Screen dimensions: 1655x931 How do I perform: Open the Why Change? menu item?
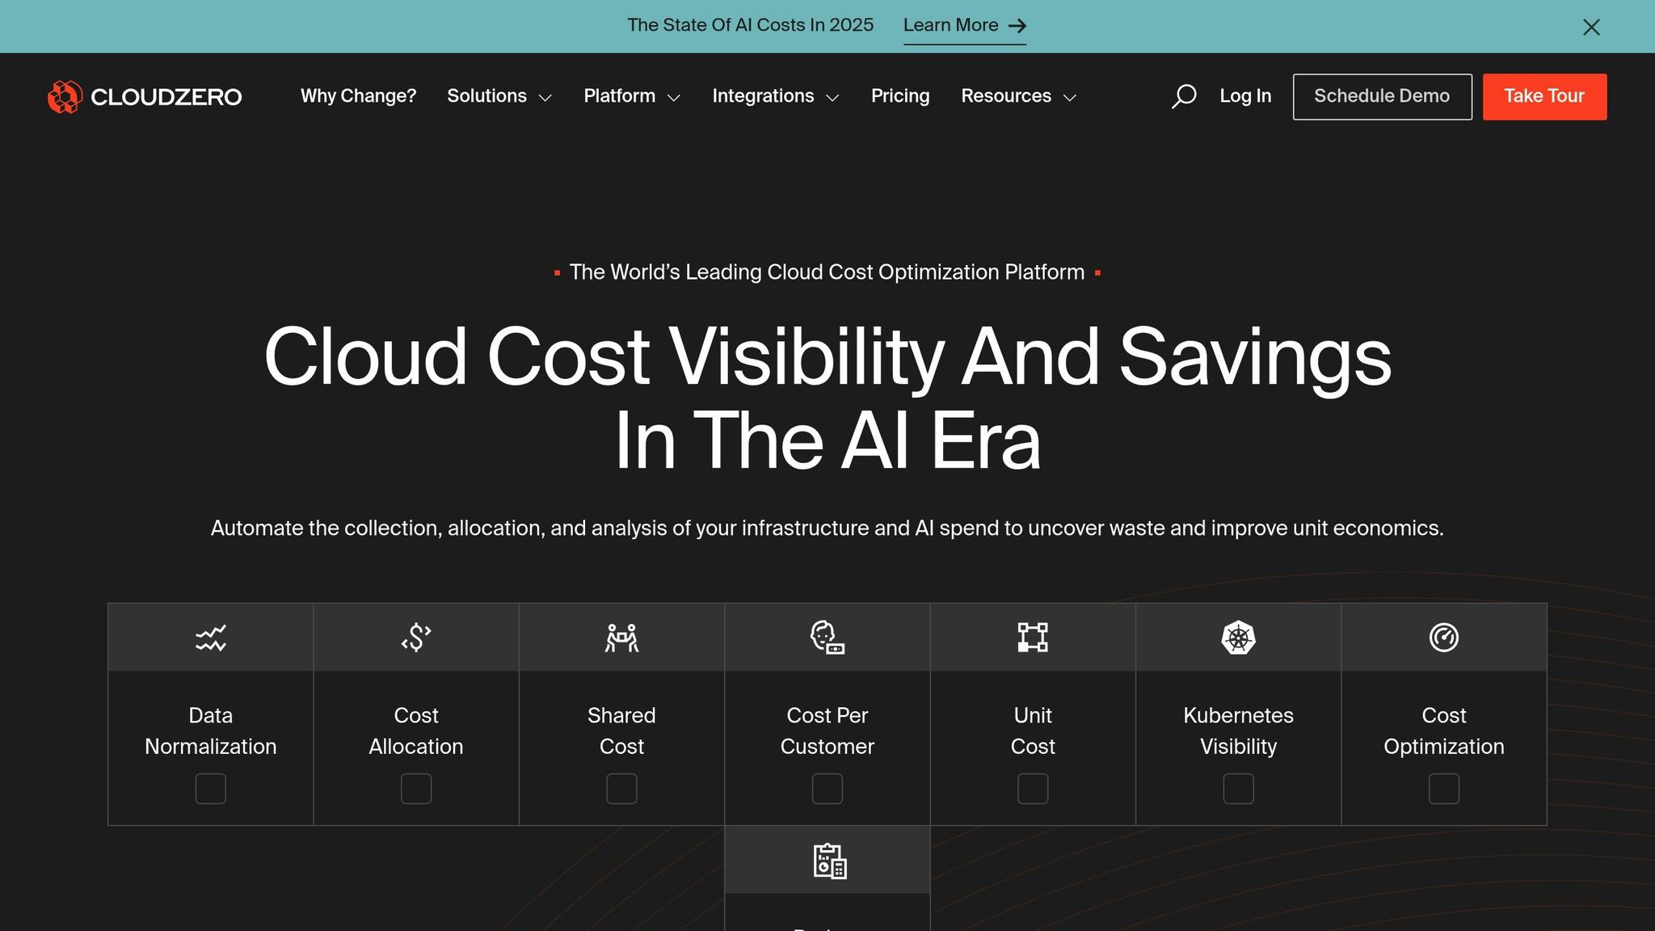(358, 96)
